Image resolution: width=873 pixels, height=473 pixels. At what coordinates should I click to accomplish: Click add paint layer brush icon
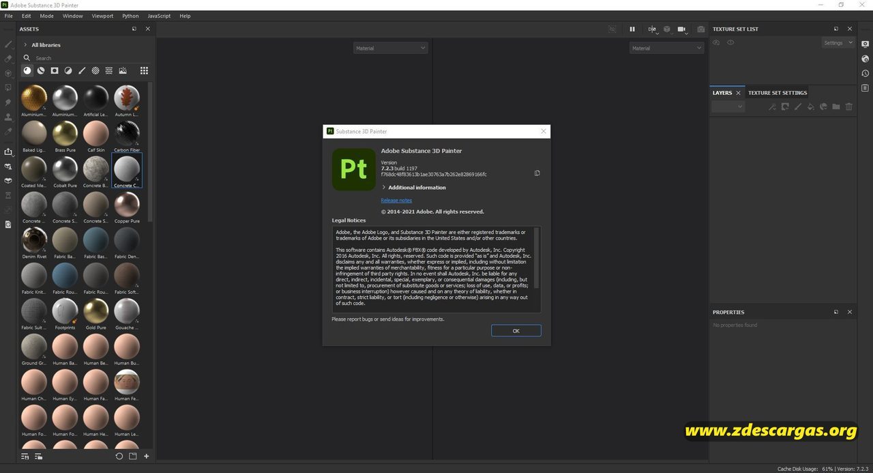click(798, 106)
